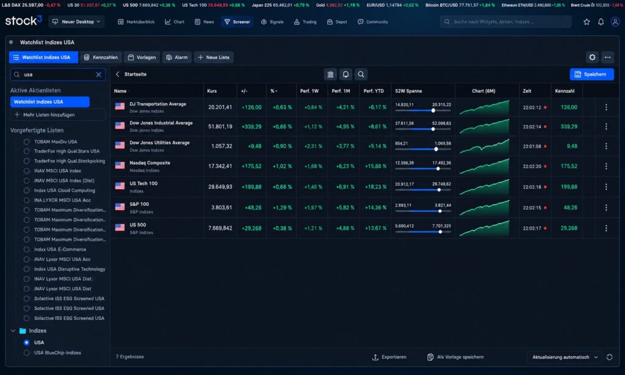This screenshot has width=625, height=375.
Task: Switch to the Vorlagen tab
Action: (142, 57)
